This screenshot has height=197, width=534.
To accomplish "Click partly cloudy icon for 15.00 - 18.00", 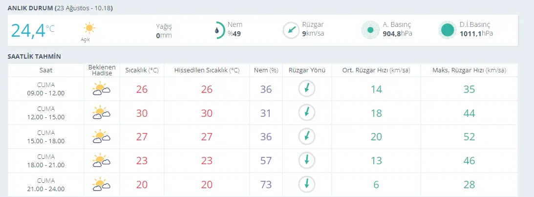I will [x=101, y=136].
